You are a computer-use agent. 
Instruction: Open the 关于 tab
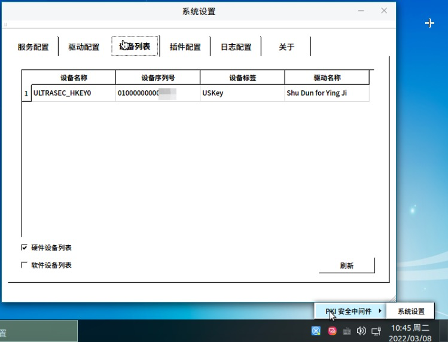coord(287,47)
